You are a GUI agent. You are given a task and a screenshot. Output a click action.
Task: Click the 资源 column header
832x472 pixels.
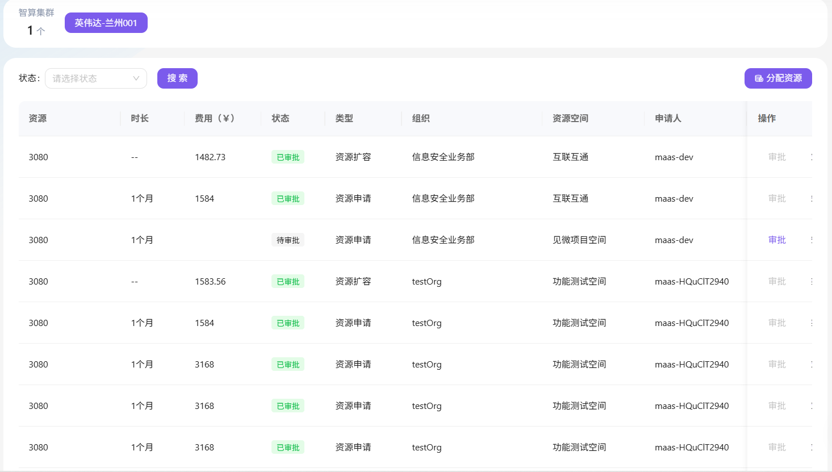pyautogui.click(x=38, y=118)
